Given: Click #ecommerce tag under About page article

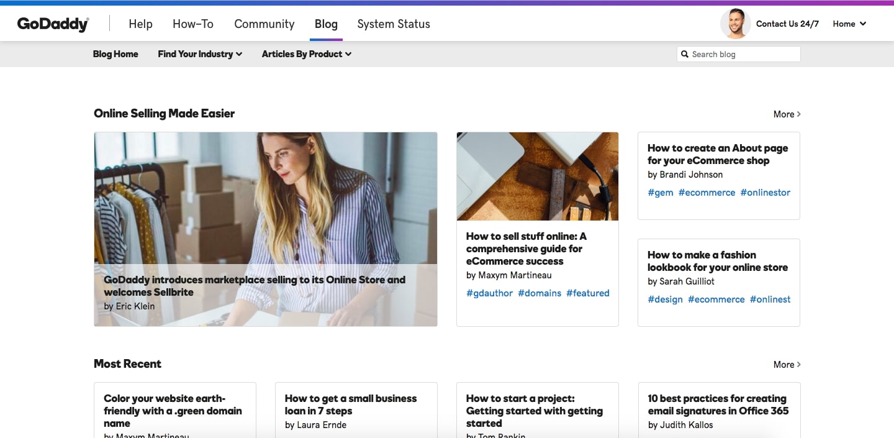Looking at the screenshot, I should click(x=707, y=193).
